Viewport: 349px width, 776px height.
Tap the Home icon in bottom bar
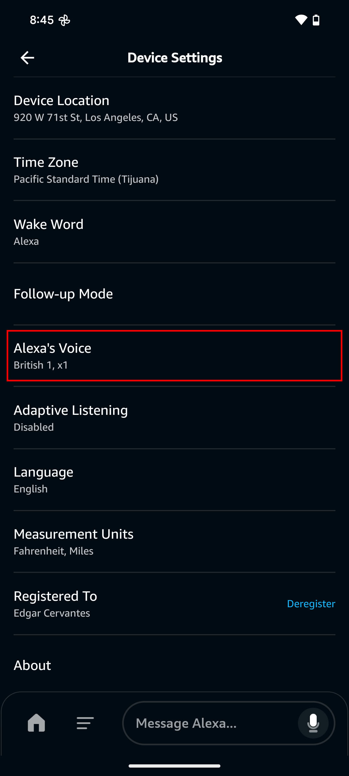coord(37,723)
